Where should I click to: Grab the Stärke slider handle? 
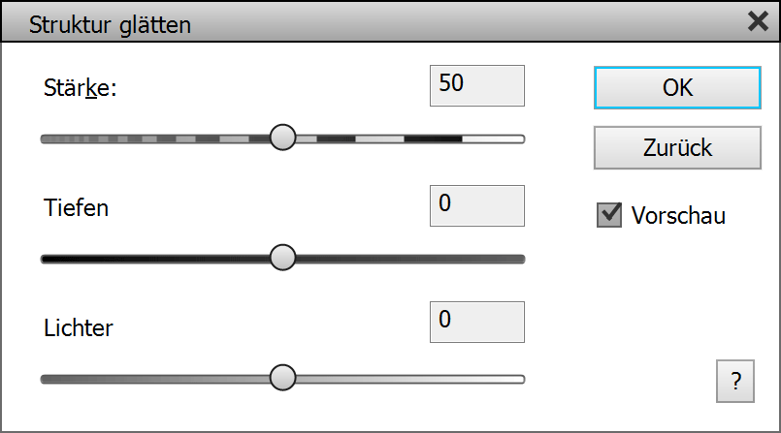tap(282, 139)
